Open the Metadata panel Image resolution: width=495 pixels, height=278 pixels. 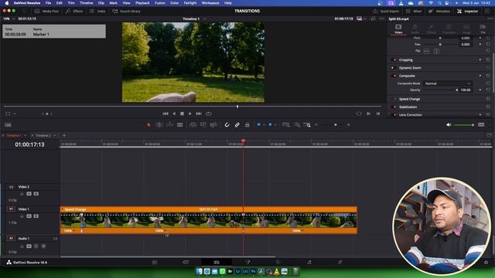pos(439,11)
